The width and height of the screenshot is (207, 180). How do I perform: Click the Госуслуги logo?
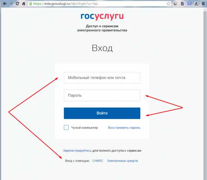click(x=102, y=16)
